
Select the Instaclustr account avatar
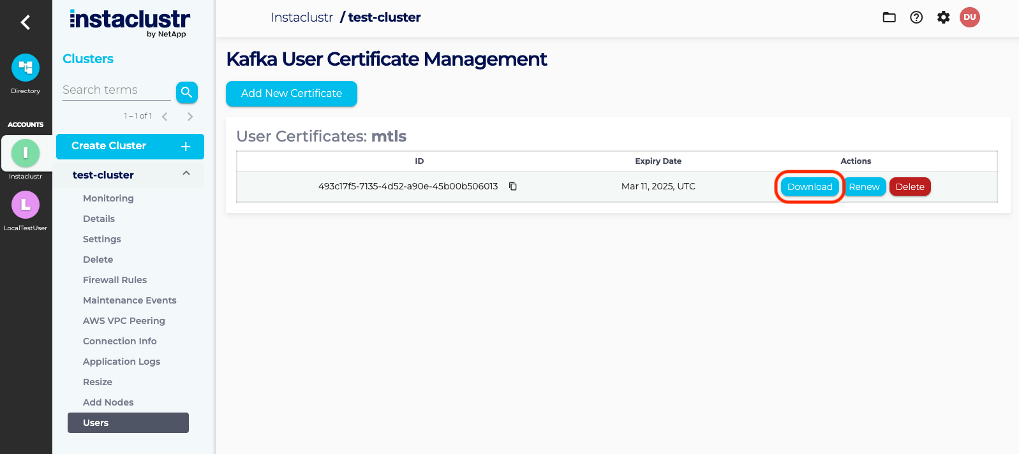pos(26,153)
